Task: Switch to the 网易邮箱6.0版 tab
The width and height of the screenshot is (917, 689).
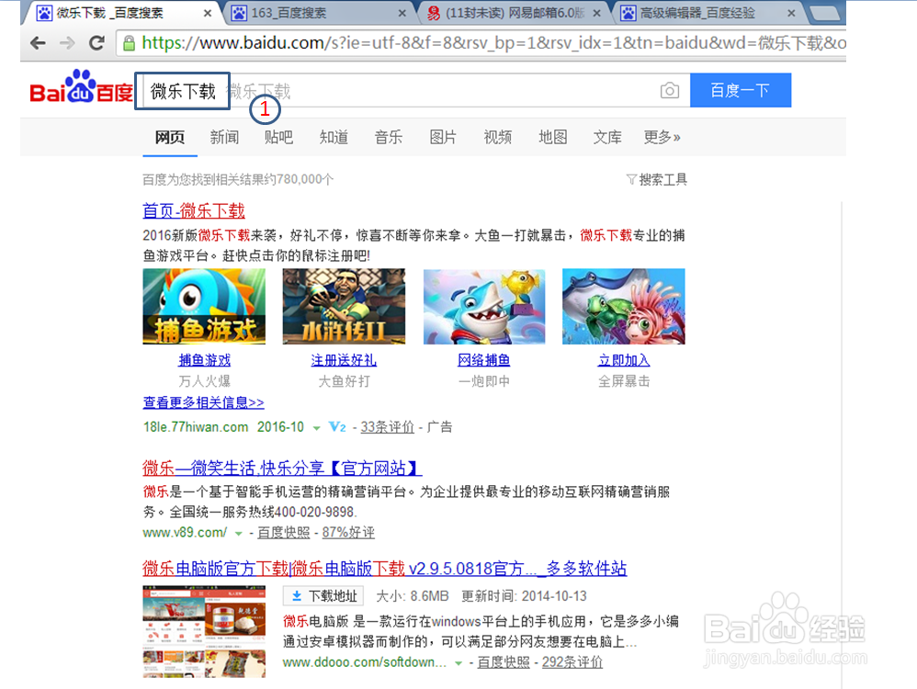Action: [x=514, y=13]
